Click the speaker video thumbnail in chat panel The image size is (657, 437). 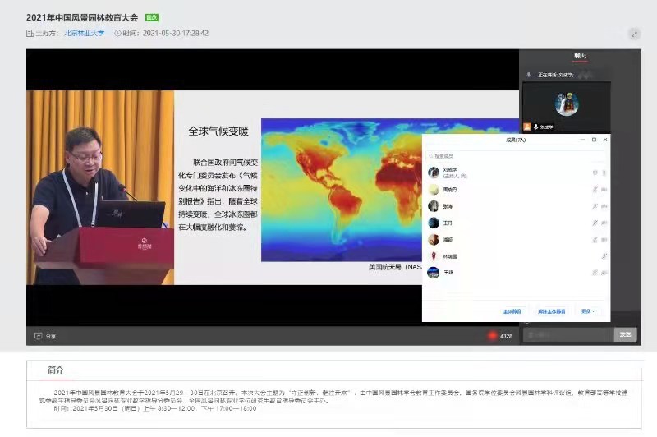click(567, 107)
